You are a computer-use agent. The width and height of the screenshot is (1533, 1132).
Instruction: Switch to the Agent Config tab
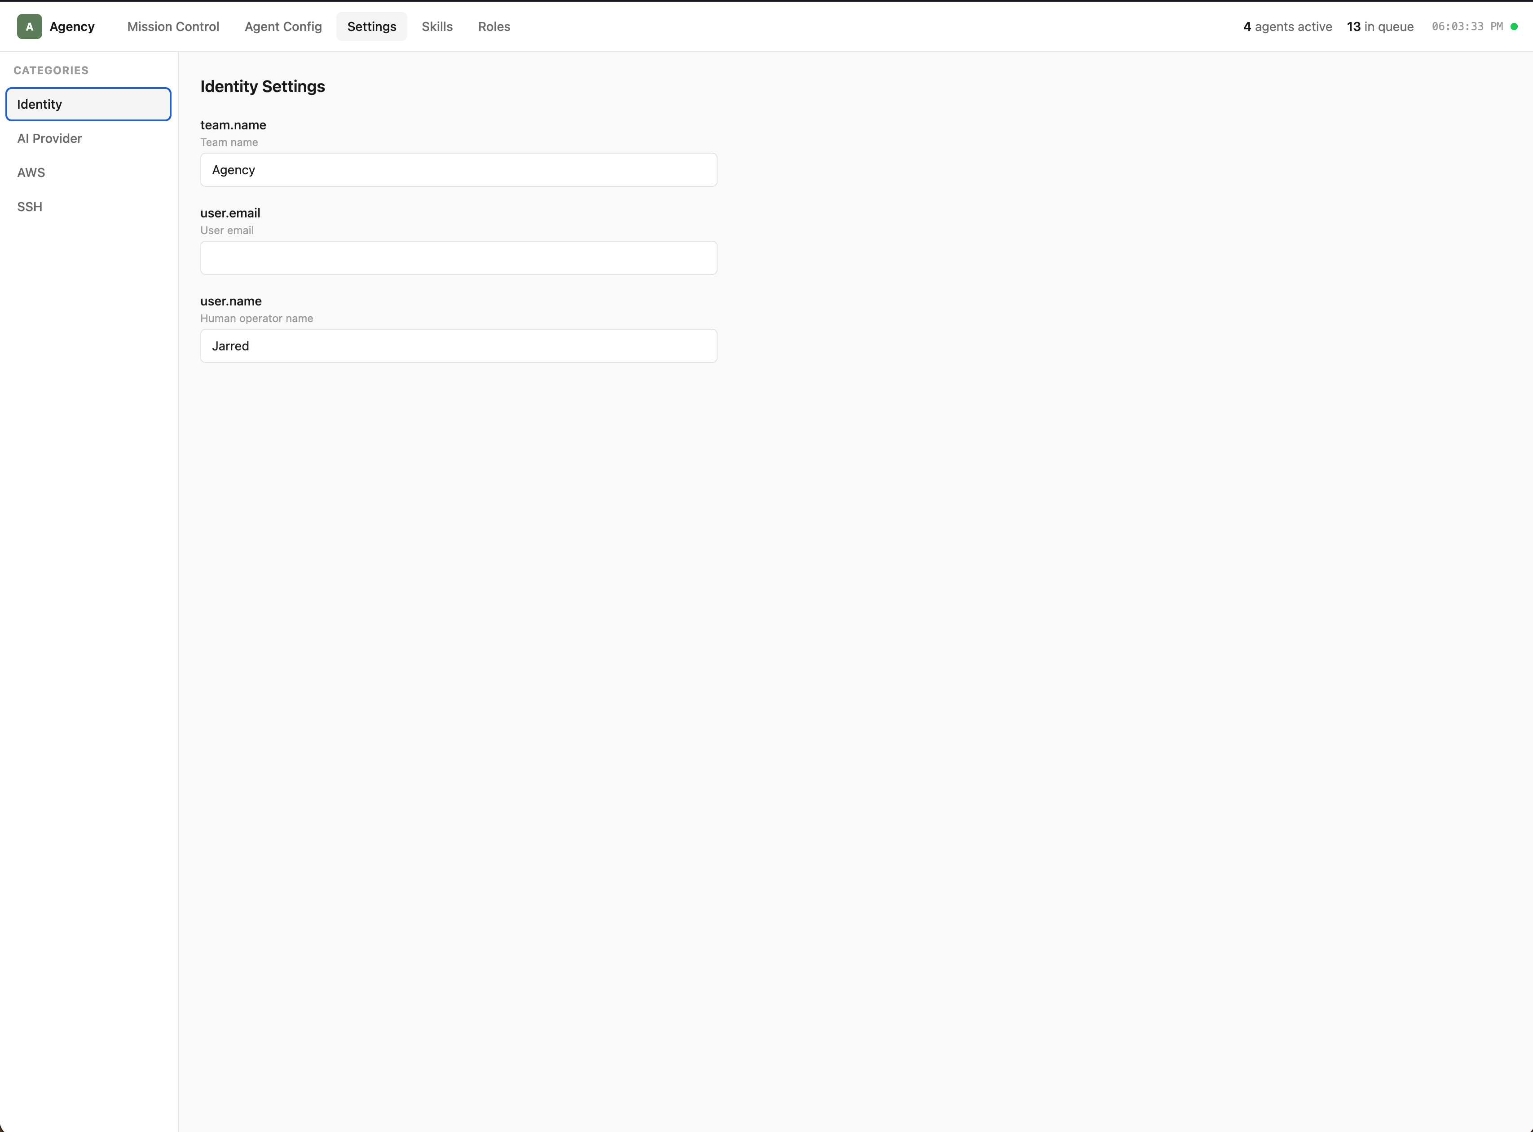point(283,27)
